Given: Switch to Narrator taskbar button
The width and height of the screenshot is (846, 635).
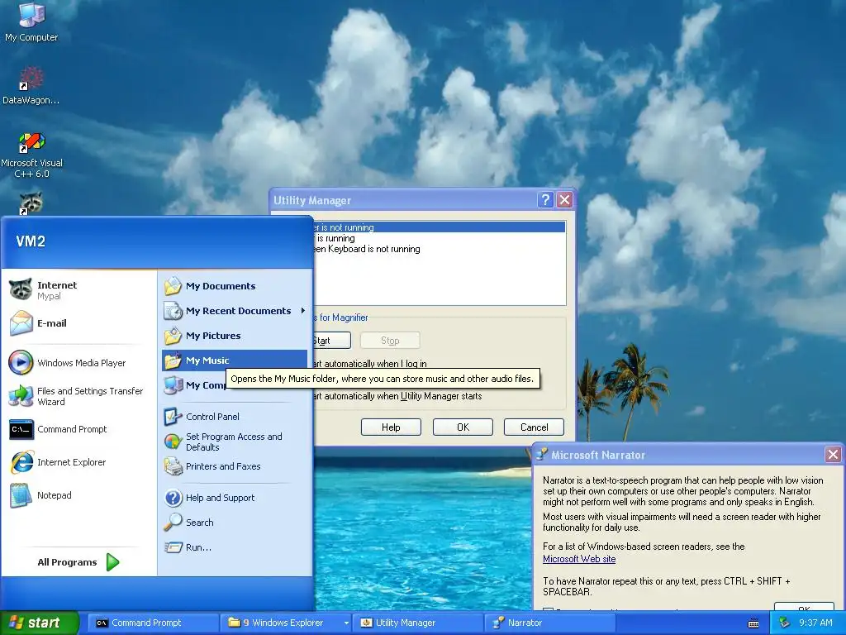Looking at the screenshot, I should coord(549,623).
